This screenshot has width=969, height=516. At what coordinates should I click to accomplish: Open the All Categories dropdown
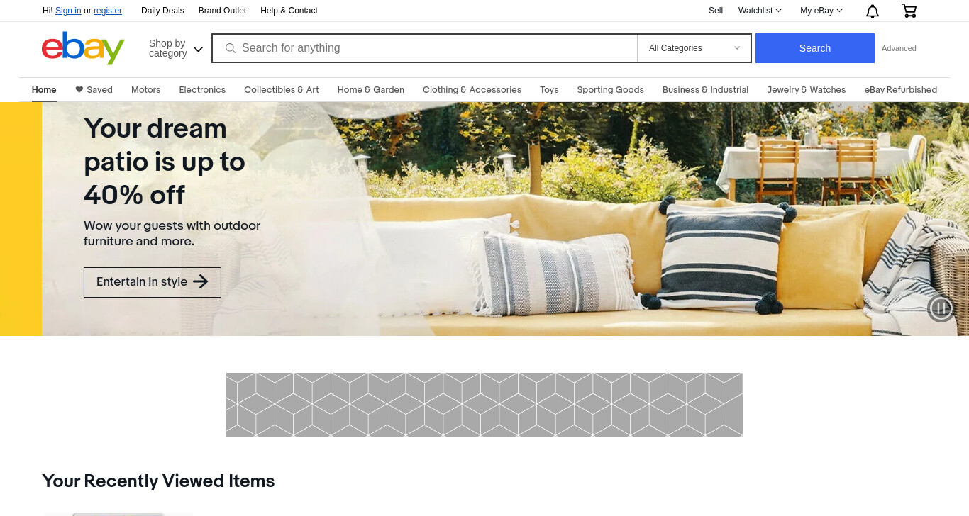[x=694, y=48]
